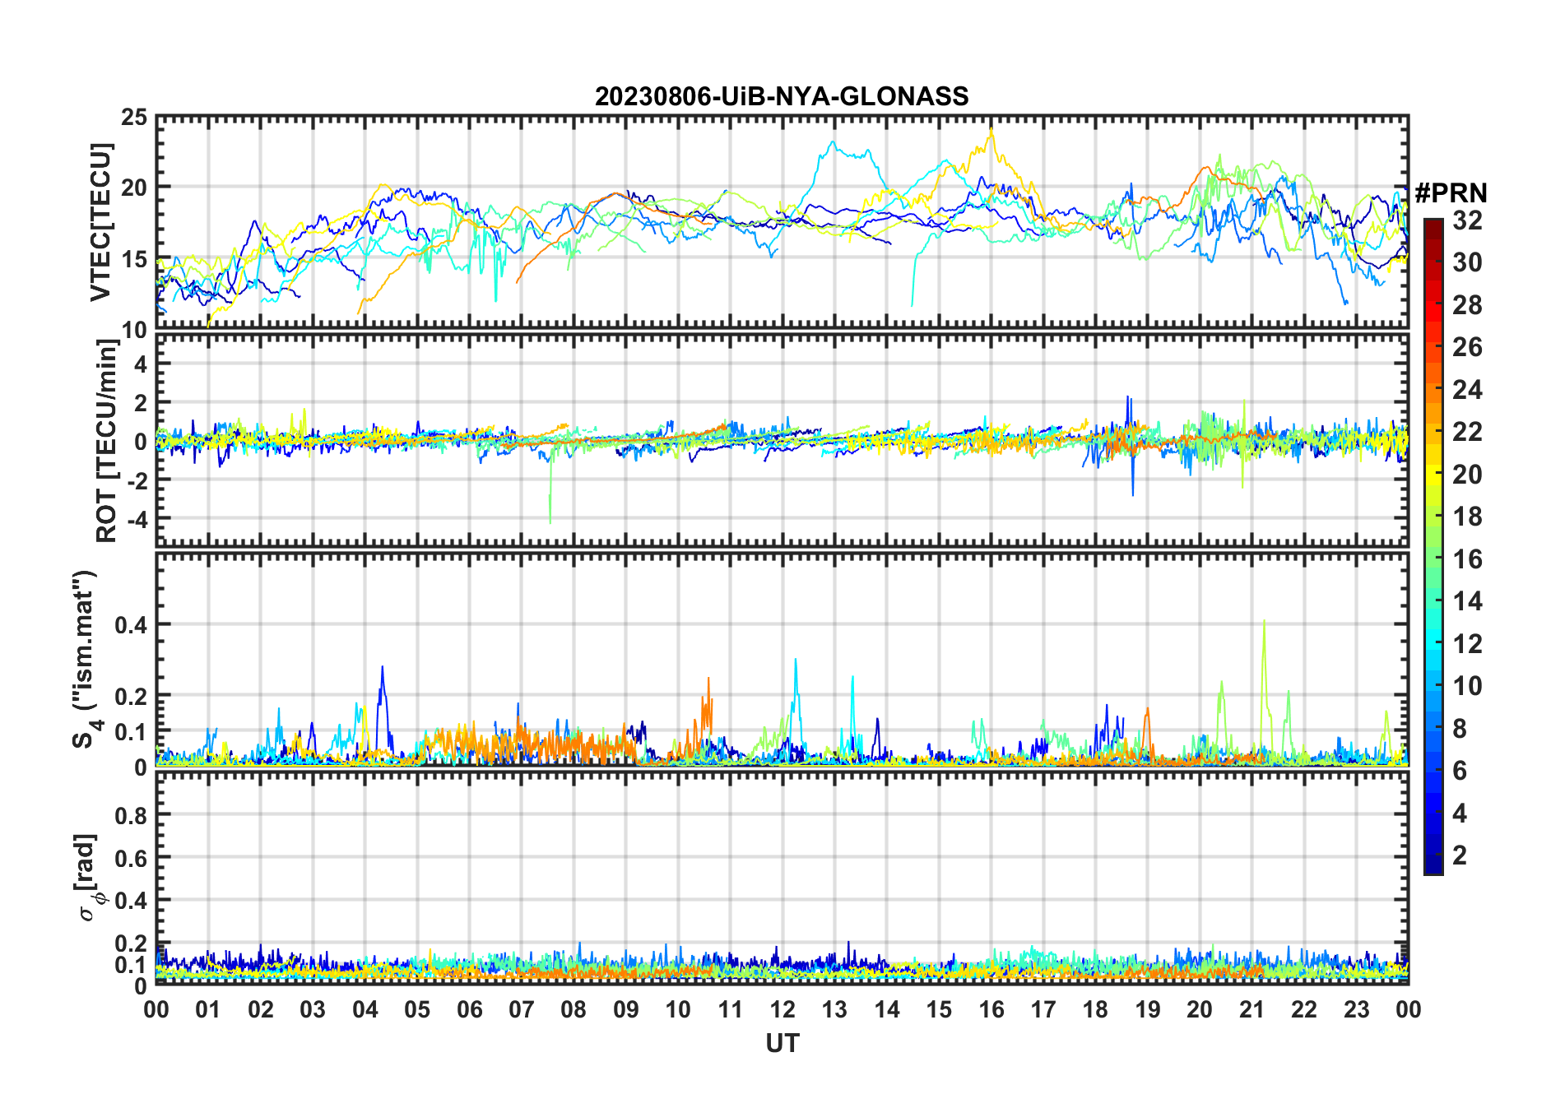This screenshot has width=1565, height=1094.
Task: Click the 21 tick label on UT axis
Action: pos(1252,1009)
